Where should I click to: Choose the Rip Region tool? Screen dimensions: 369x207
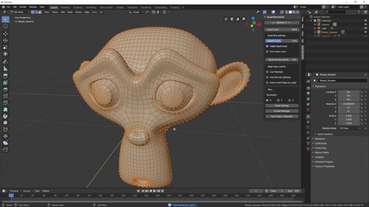pos(5,149)
